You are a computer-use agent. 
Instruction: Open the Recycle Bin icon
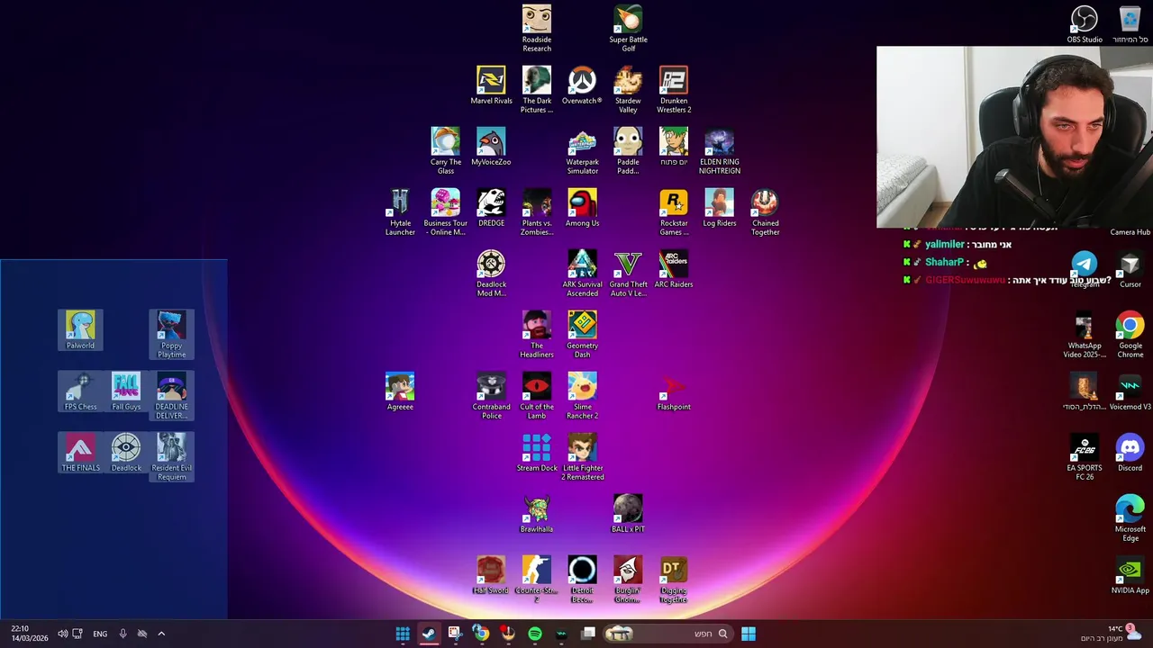coord(1130,24)
